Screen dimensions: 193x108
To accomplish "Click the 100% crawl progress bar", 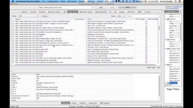I will pyautogui.click(x=127, y=7).
